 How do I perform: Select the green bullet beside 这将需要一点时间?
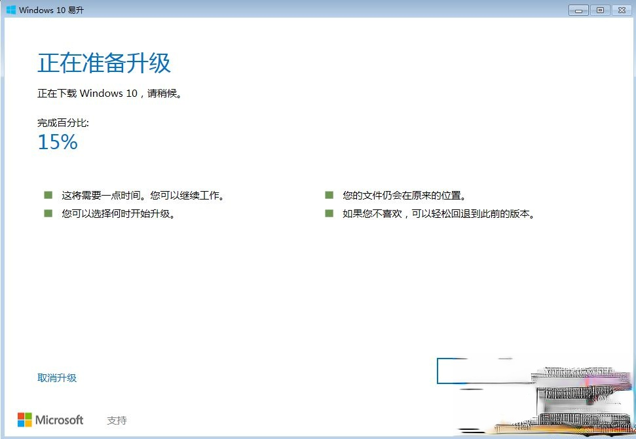pyautogui.click(x=47, y=194)
